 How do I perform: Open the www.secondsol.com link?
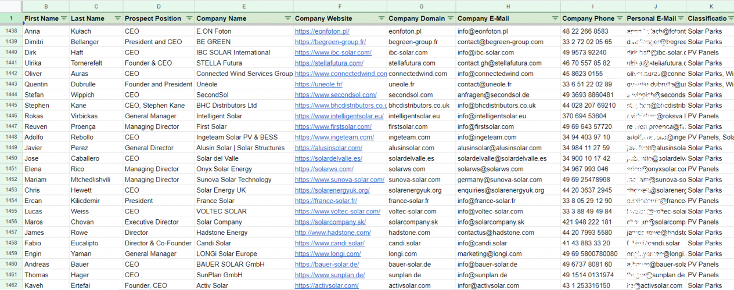coord(336,95)
